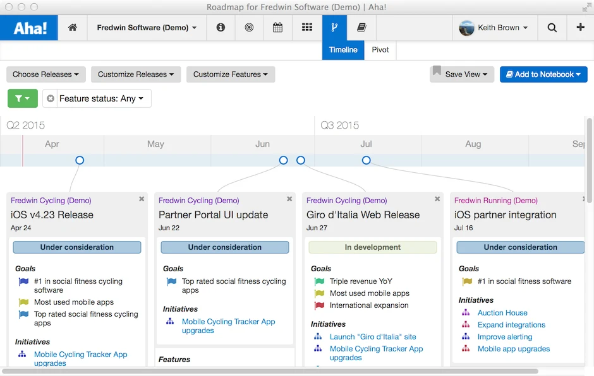
Task: Click the Aha! logo
Action: pyautogui.click(x=29, y=28)
